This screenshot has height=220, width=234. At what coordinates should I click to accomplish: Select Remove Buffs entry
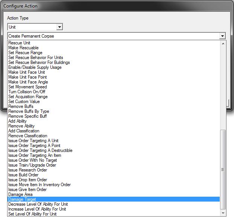click(114, 106)
